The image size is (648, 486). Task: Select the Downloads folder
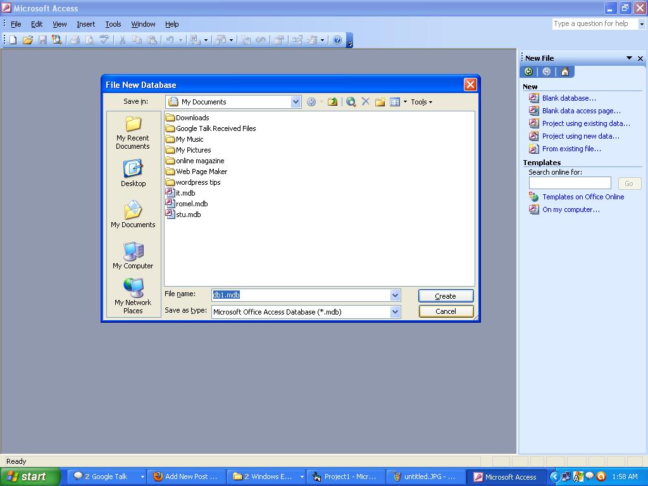click(x=187, y=118)
